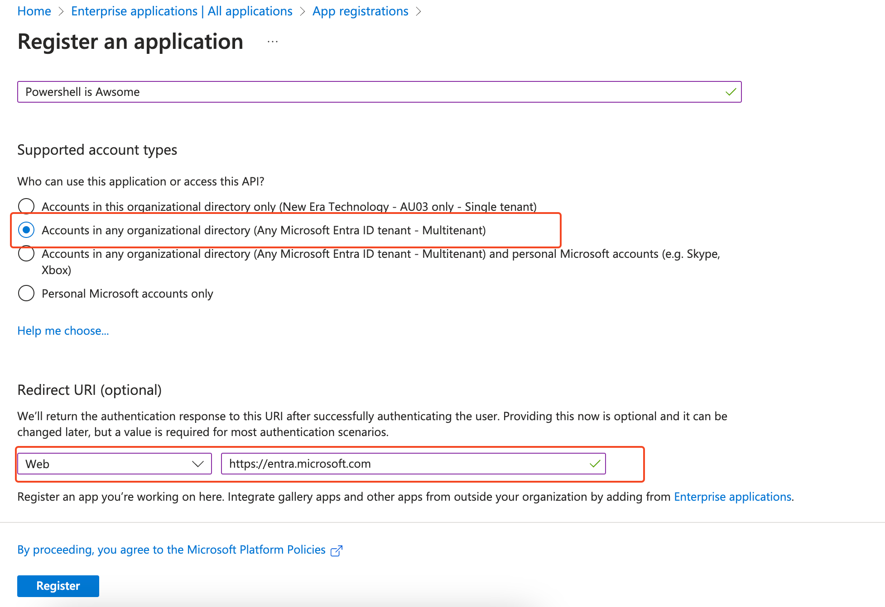This screenshot has height=607, width=885.
Task: Select multitenant and personal accounts radio
Action: tap(26, 254)
